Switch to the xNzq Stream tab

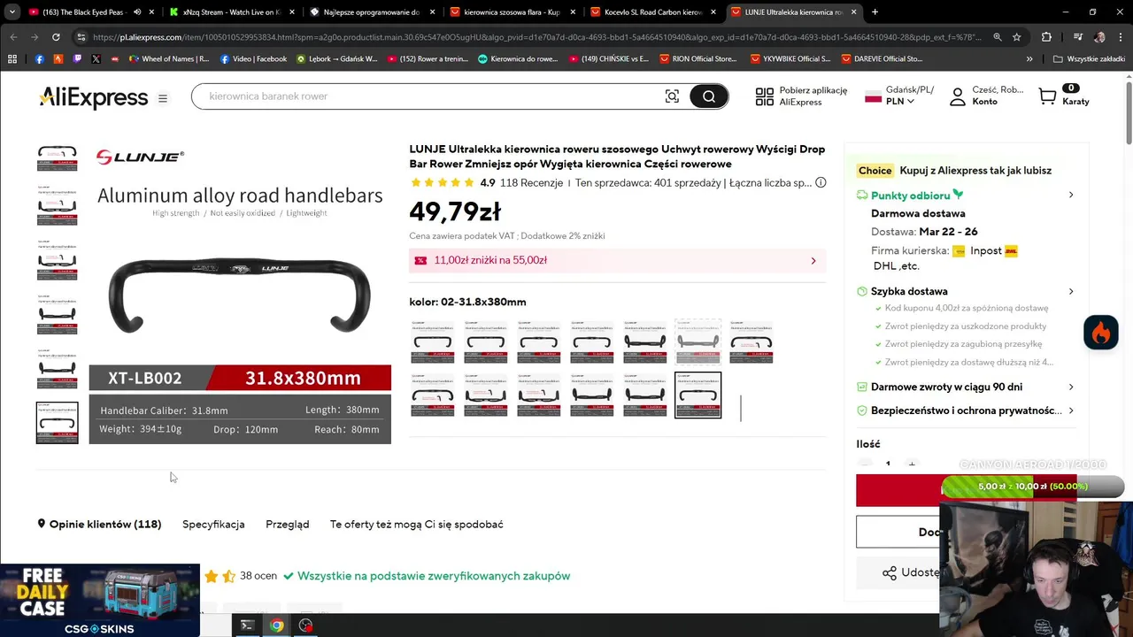232,12
